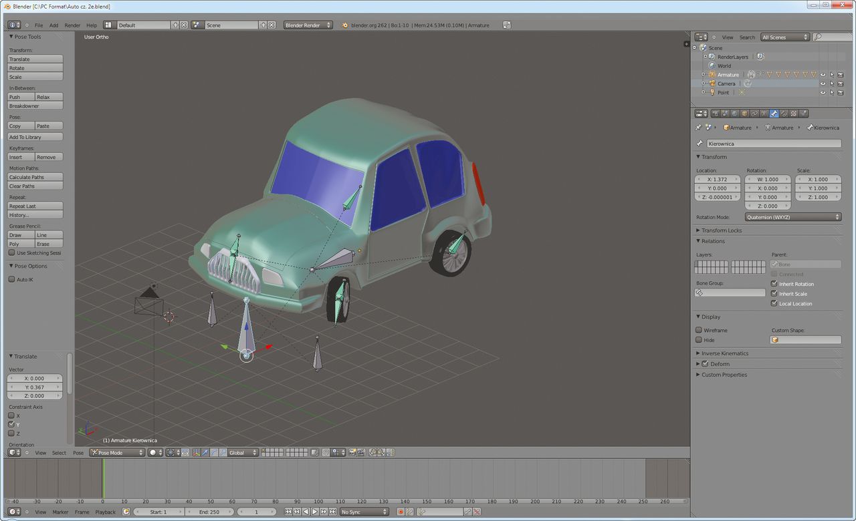Open Bone Constraints properties tab icon
The image size is (856, 521).
(784, 114)
